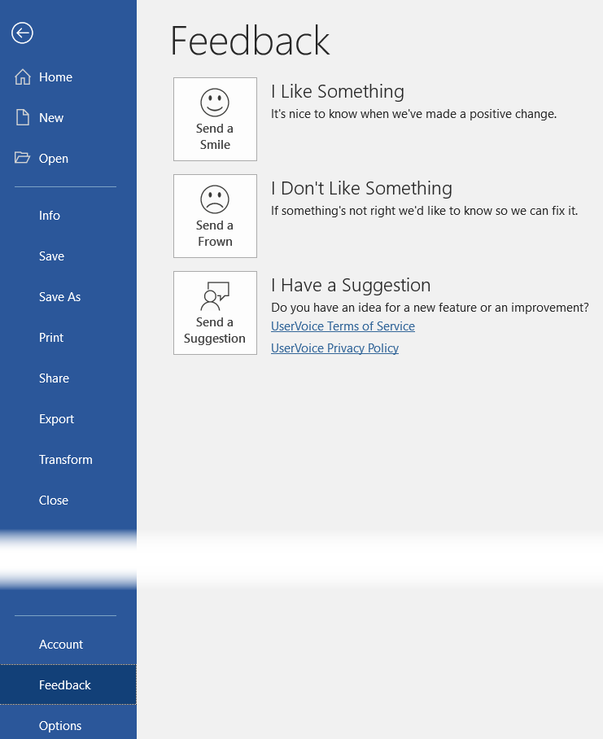This screenshot has width=603, height=739.
Task: Select the Feedback sidebar item
Action: click(68, 684)
